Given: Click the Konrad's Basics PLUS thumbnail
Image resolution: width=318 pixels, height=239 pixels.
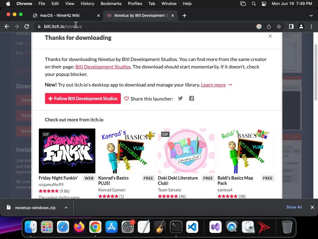Looking at the screenshot, I should click(127, 151).
